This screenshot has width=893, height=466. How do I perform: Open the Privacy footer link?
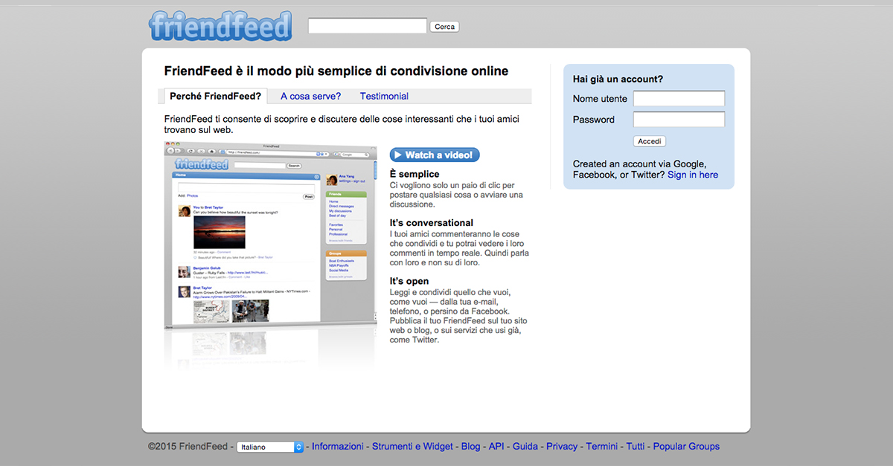click(x=562, y=447)
